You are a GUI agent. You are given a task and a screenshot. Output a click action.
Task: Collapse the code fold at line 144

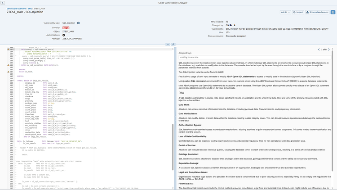coord(14,141)
